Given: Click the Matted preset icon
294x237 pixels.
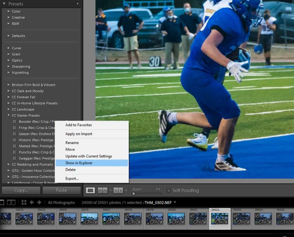Looking at the screenshot, I should point(14,146).
